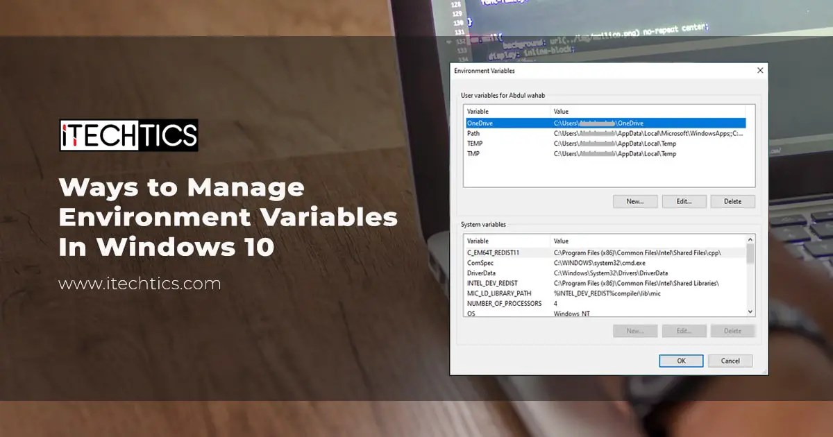This screenshot has width=833, height=437.
Task: Select the OS system variable
Action: [521, 313]
